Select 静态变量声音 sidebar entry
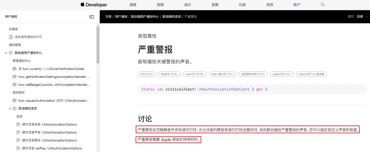370x152 pixels. 50,133
